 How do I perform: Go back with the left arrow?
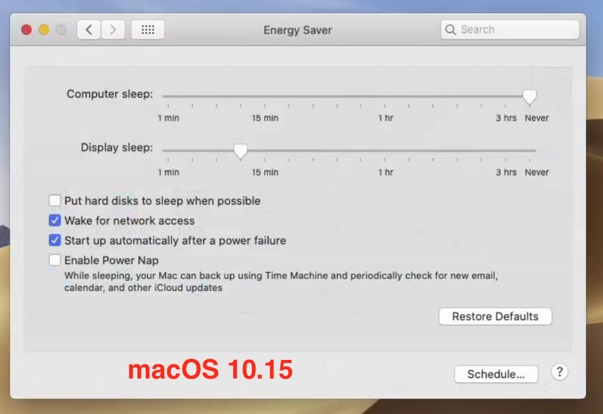[89, 30]
